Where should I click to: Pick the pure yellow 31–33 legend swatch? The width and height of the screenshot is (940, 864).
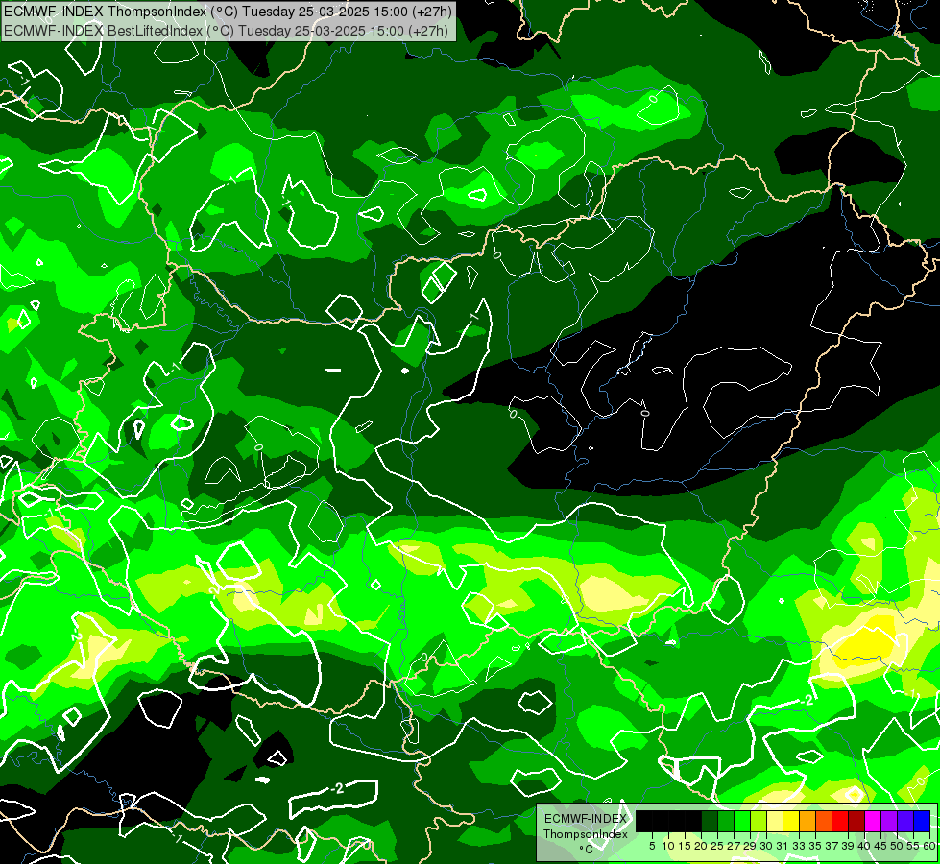click(791, 821)
